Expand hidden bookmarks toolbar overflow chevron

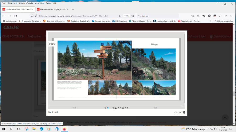tap(210, 21)
